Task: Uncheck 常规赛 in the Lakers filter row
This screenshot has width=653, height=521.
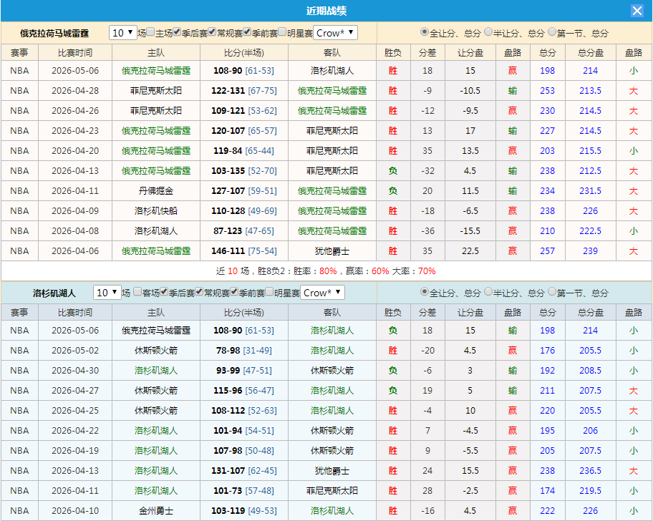Action: (x=199, y=292)
